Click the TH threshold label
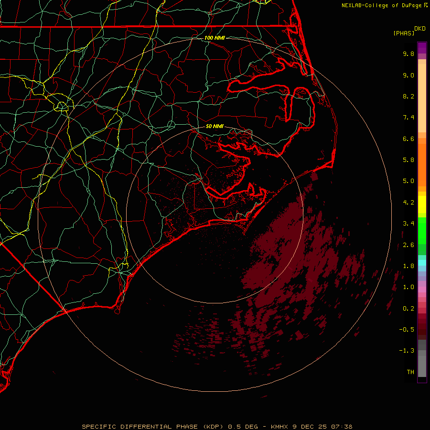The width and height of the screenshot is (430, 430). point(410,372)
